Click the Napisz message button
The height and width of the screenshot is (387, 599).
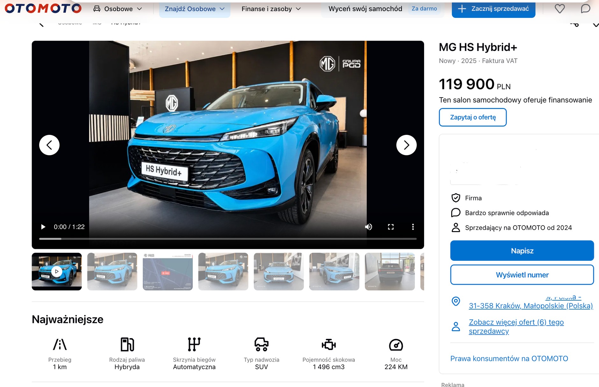pos(522,251)
